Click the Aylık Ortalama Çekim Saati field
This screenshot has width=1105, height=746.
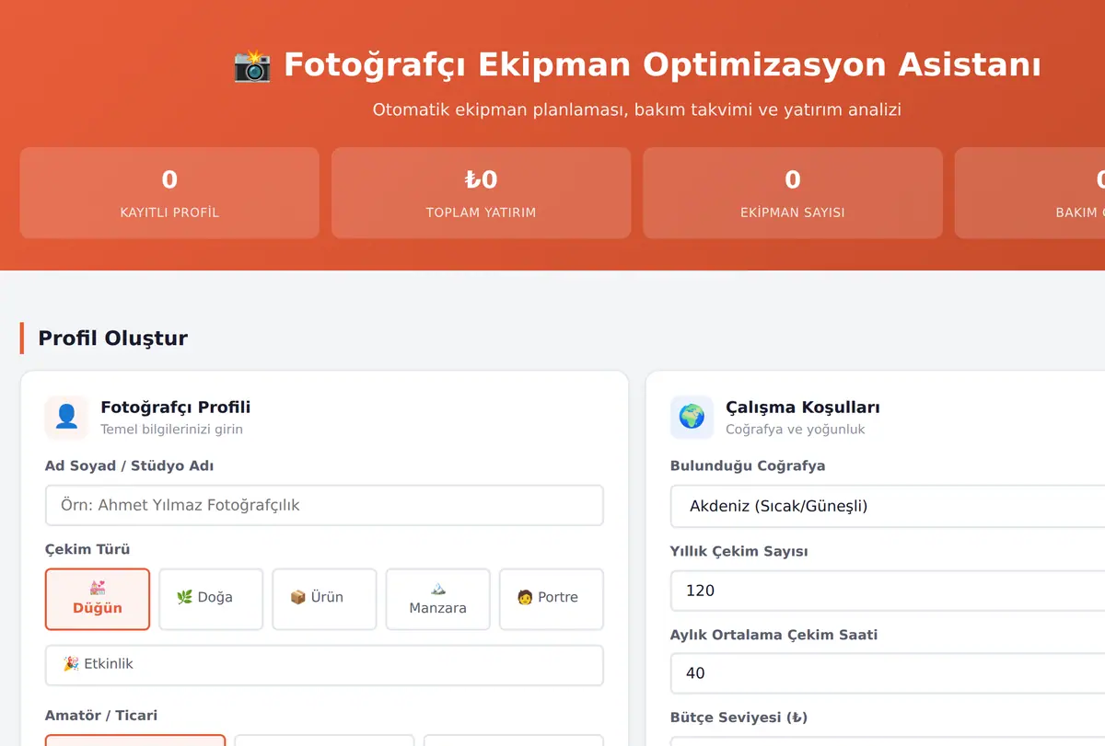(888, 673)
